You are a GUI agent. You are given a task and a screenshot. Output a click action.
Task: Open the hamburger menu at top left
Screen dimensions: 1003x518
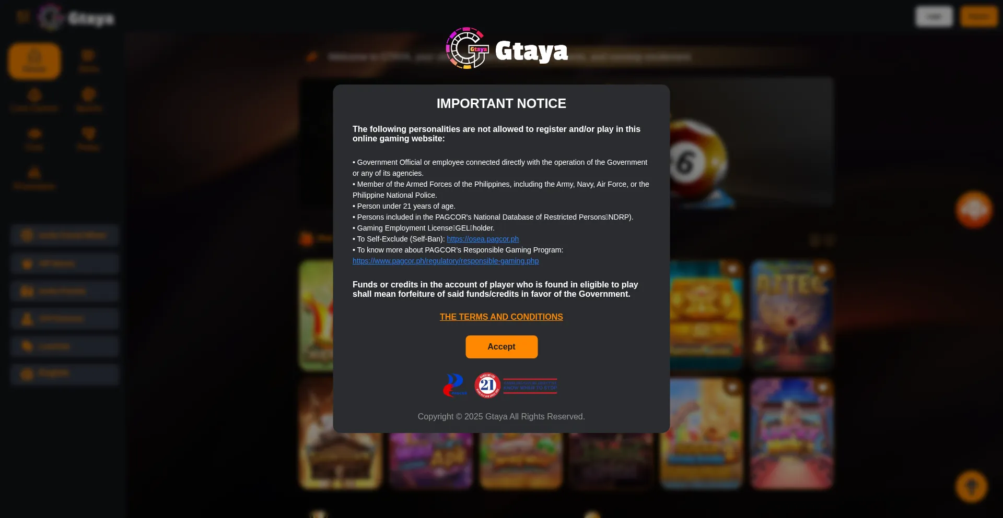tap(22, 17)
